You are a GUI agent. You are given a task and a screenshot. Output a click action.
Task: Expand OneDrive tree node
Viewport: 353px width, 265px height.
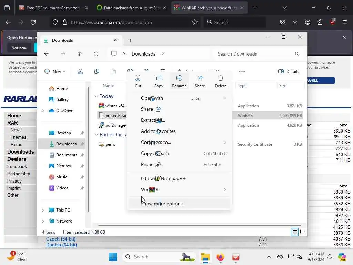(43, 111)
